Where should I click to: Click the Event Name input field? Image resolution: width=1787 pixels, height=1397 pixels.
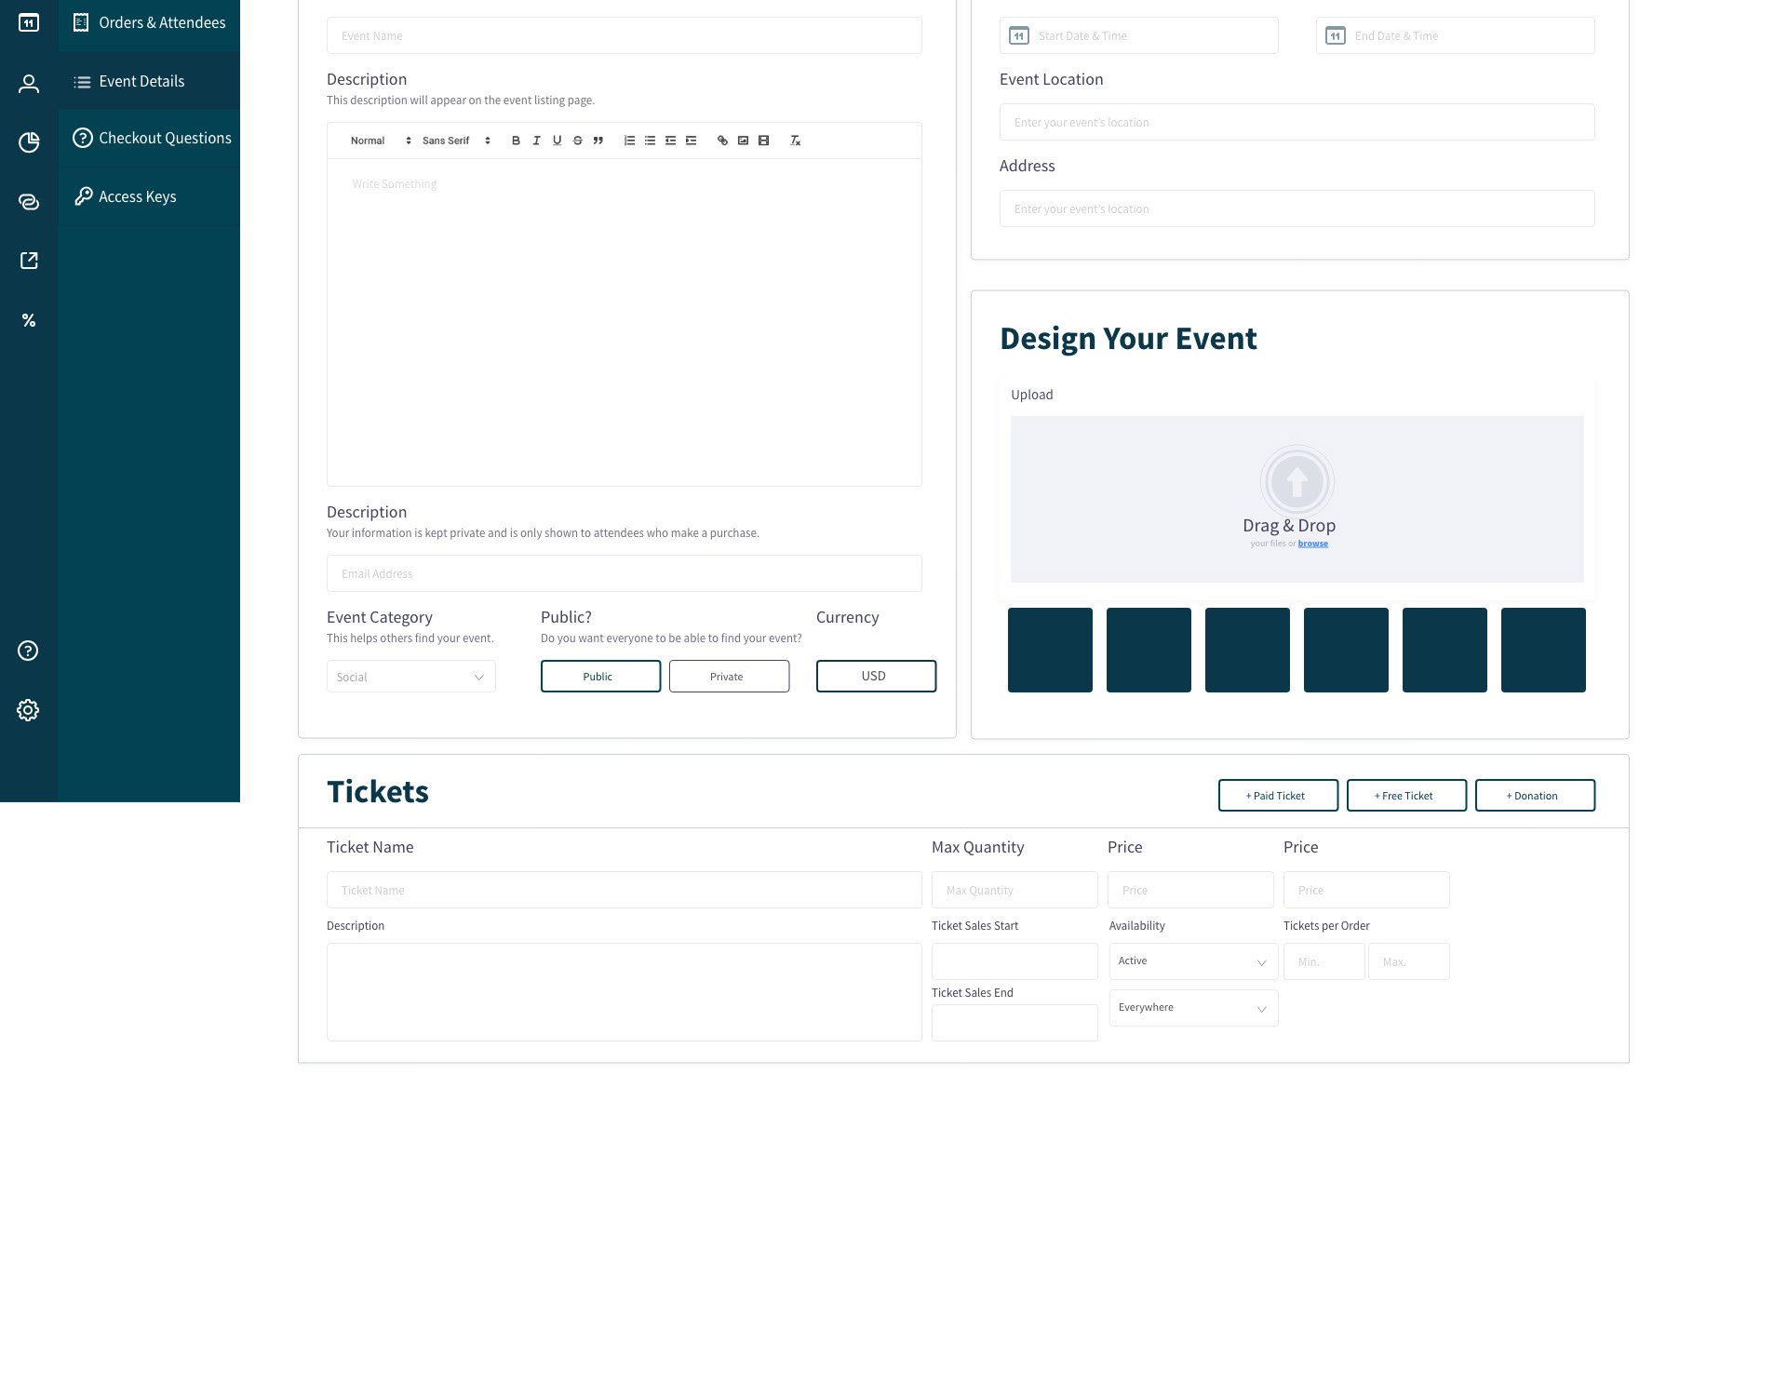[625, 35]
